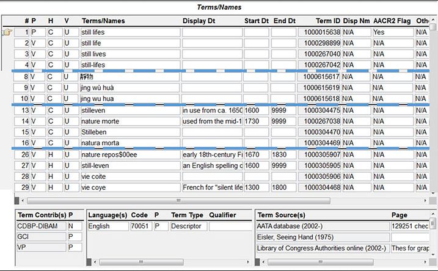
Task: Click Display Dt 'used from the mid-1' field
Action: pos(213,121)
